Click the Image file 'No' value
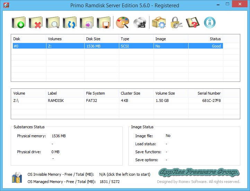The height and width of the screenshot is (191, 250). click(x=168, y=136)
